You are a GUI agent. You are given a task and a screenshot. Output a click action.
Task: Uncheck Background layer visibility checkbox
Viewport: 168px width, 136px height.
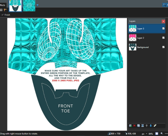(163, 47)
